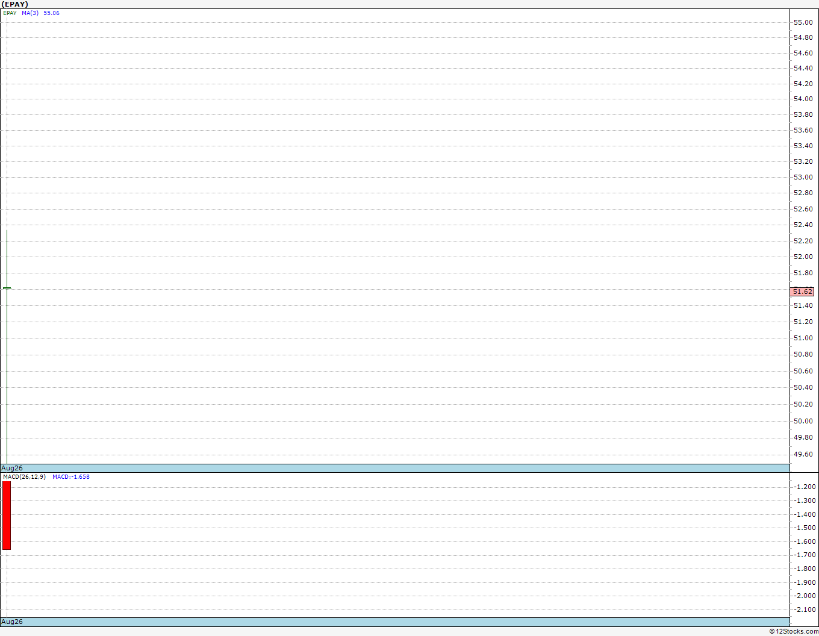Viewport: 819px width, 636px height.
Task: Select the MACD(26,12,9) label
Action: (24, 477)
